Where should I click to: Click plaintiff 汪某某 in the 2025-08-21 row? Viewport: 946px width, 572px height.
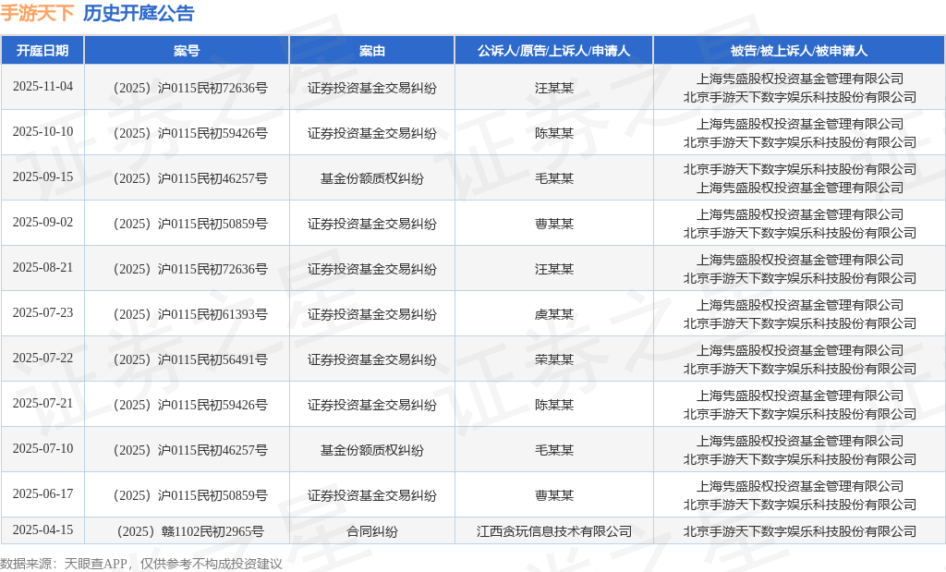coord(554,269)
